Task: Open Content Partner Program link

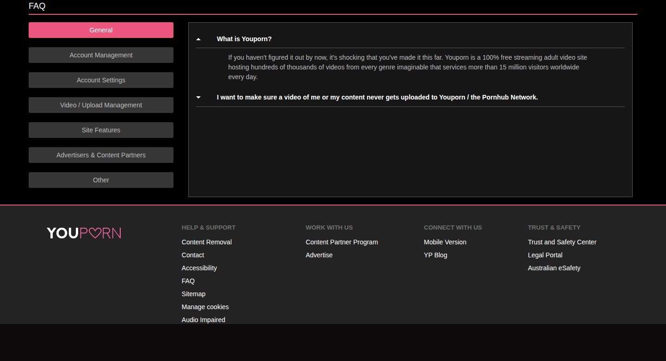Action: pyautogui.click(x=342, y=242)
